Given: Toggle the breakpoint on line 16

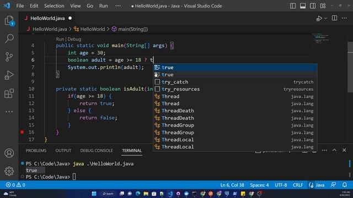Looking at the screenshot, I should (22, 132).
